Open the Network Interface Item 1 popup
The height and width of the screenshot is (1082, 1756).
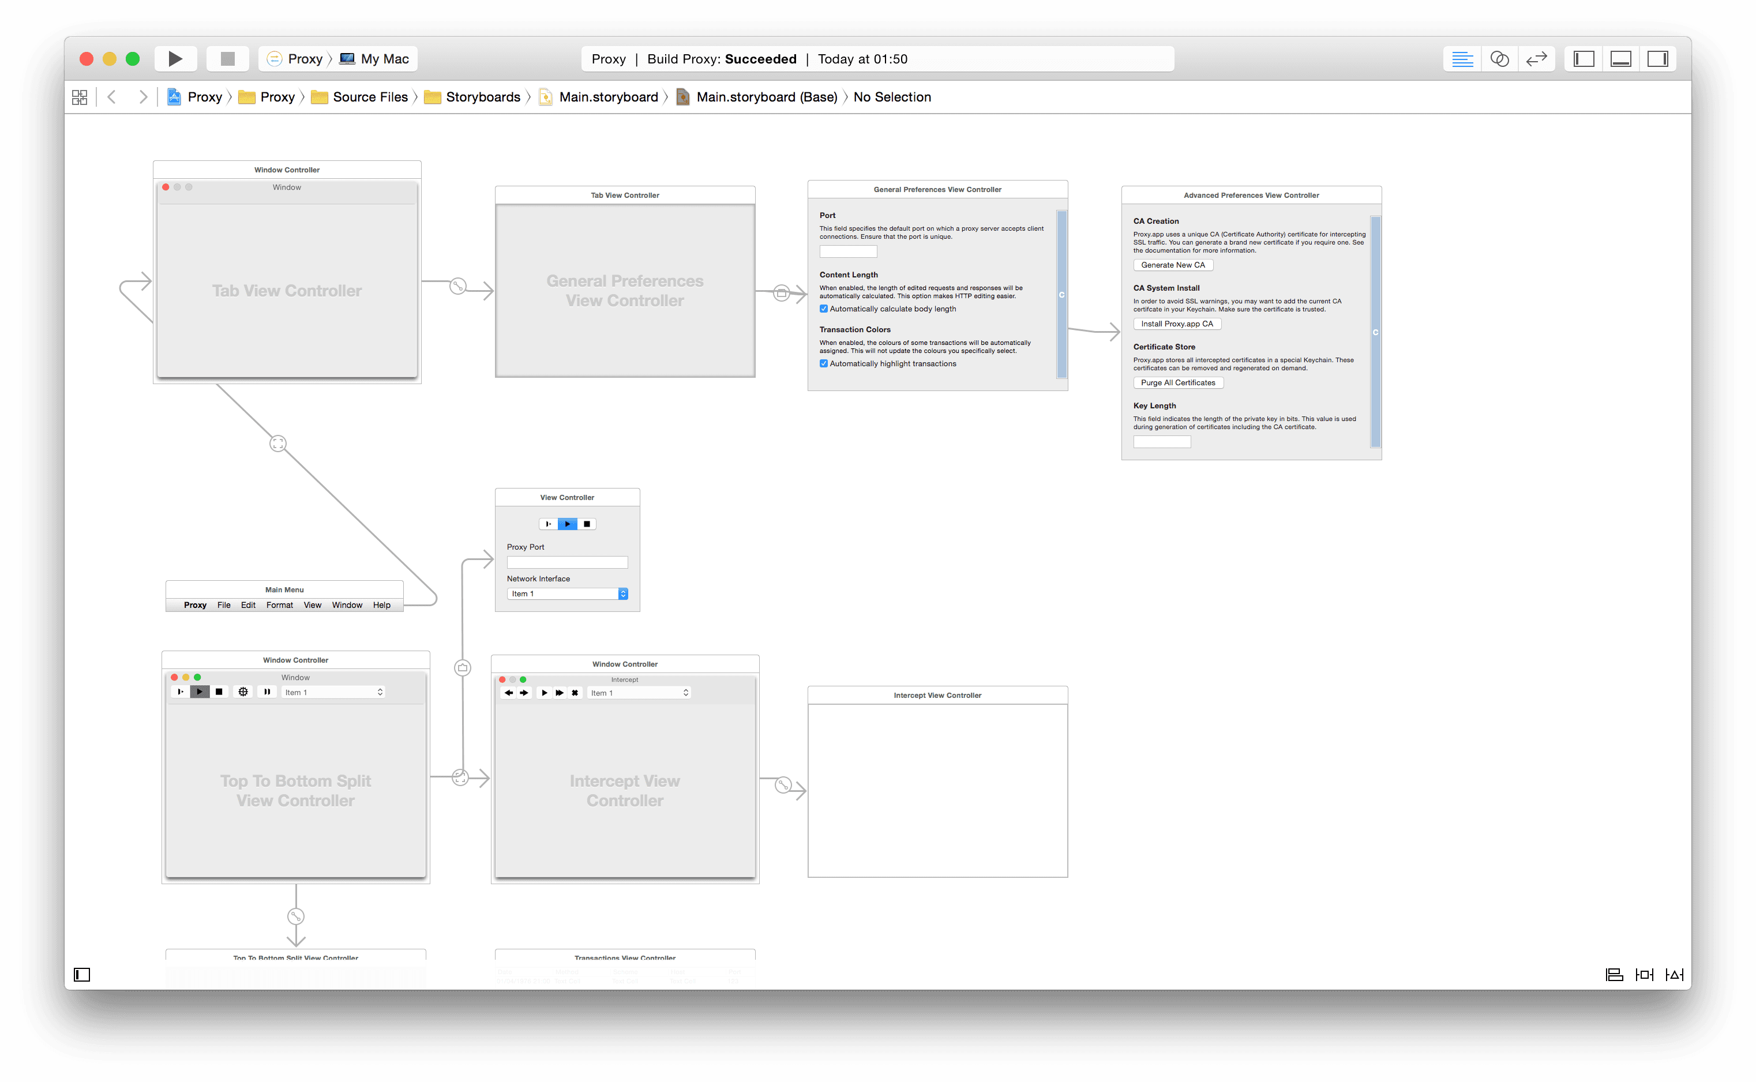(x=568, y=594)
